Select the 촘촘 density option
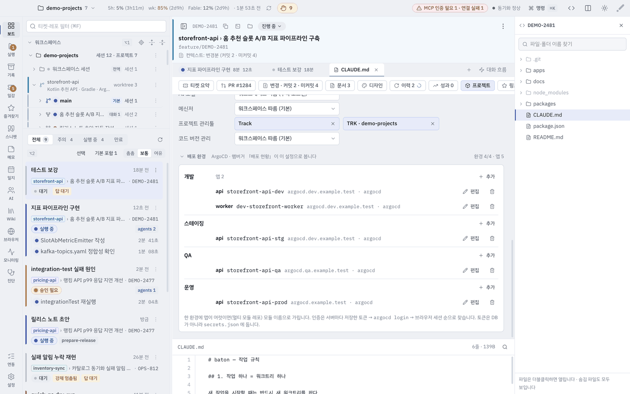This screenshot has height=394, width=630. coord(130,153)
